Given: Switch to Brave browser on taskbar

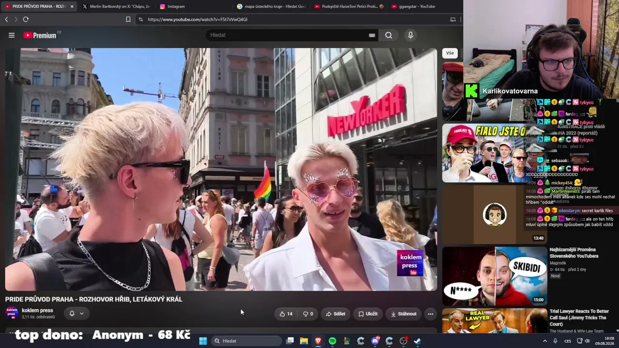Looking at the screenshot, I should click(x=318, y=341).
